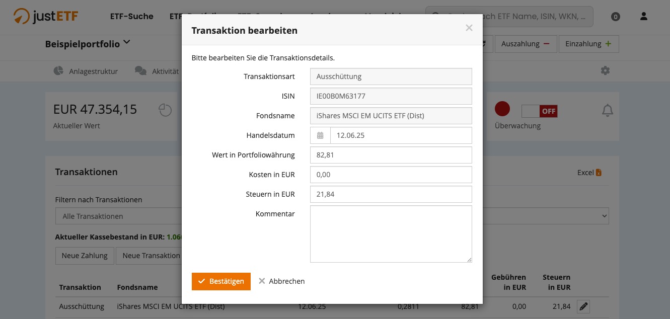Click the notification bell icon
The height and width of the screenshot is (319, 670).
point(608,110)
